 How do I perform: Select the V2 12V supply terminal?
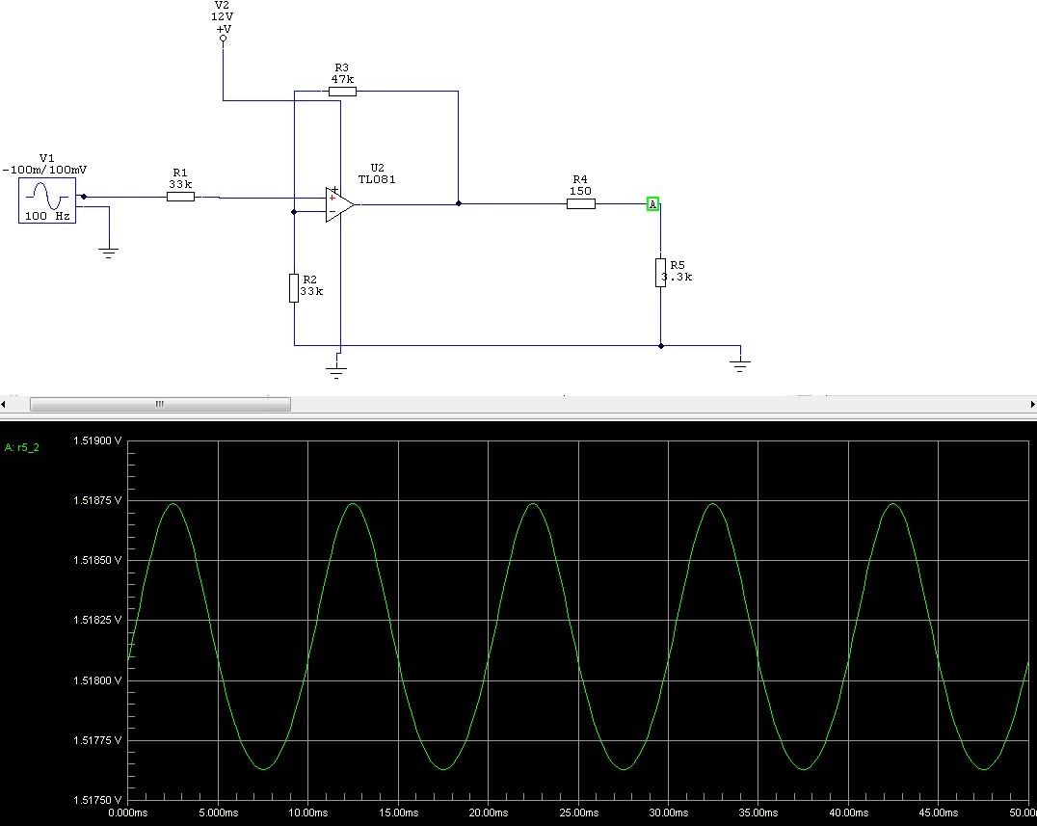(x=223, y=39)
